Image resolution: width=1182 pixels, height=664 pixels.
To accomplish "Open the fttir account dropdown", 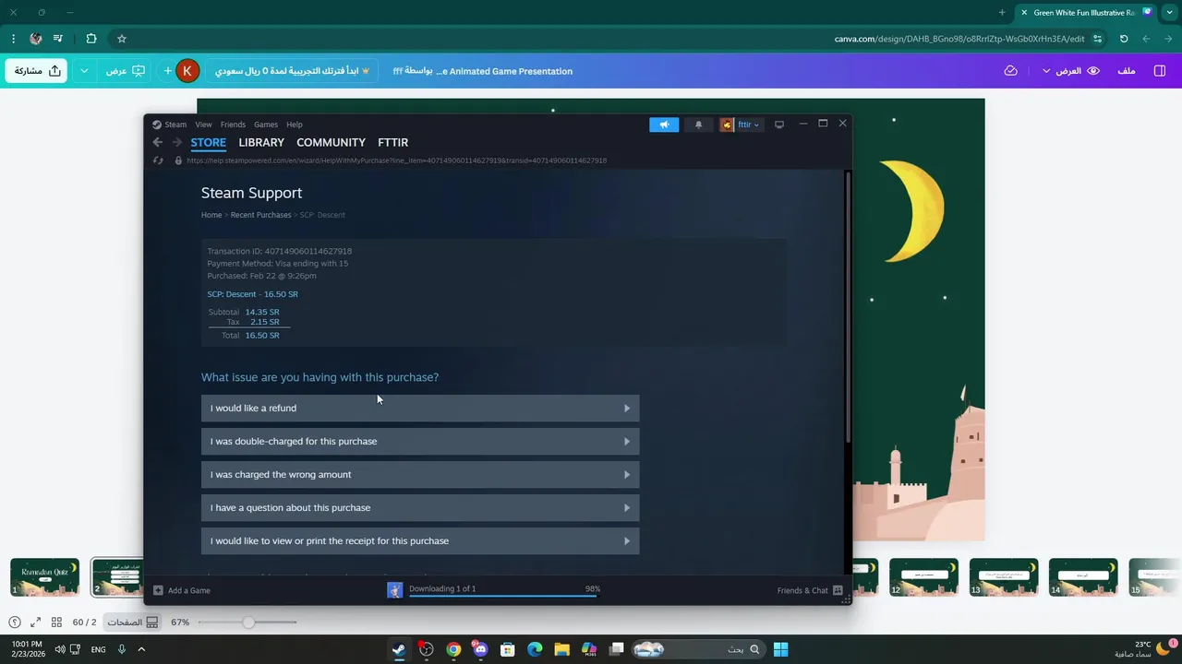I will click(x=741, y=125).
